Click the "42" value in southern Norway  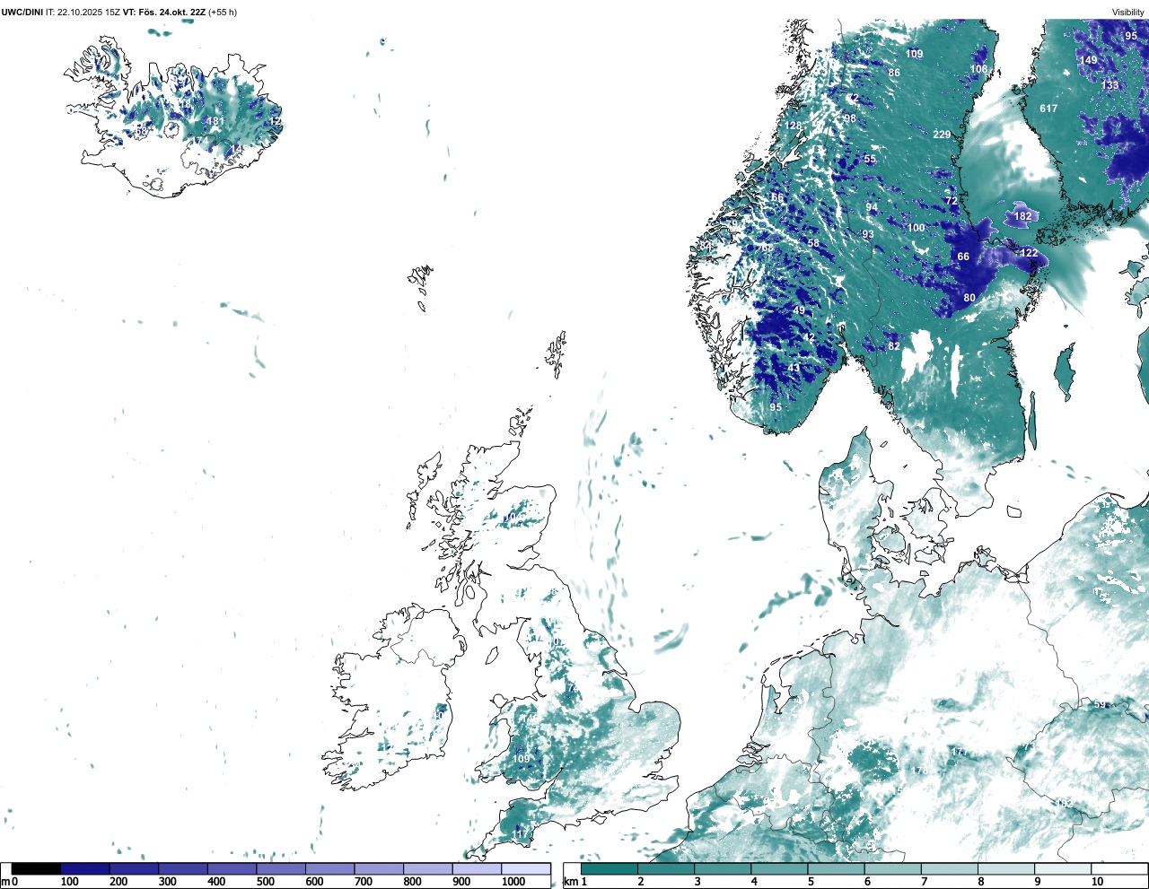point(809,338)
